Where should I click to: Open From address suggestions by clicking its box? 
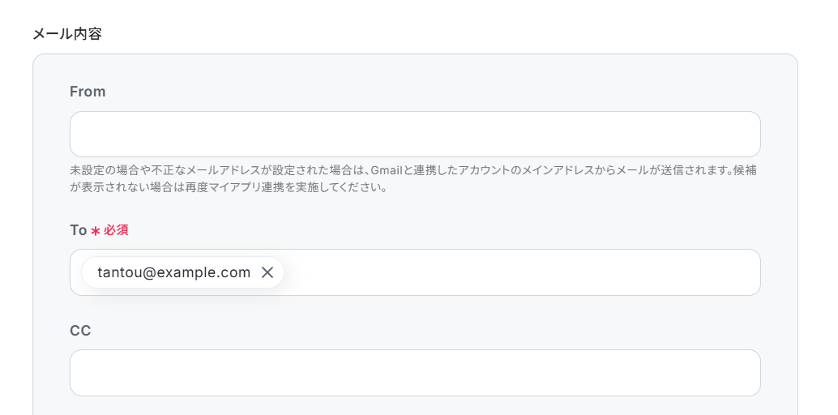click(415, 135)
